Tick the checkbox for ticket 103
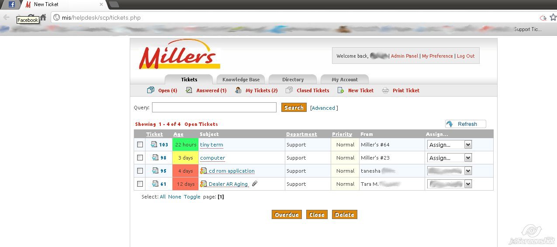Image resolution: width=557 pixels, height=247 pixels. 140,144
